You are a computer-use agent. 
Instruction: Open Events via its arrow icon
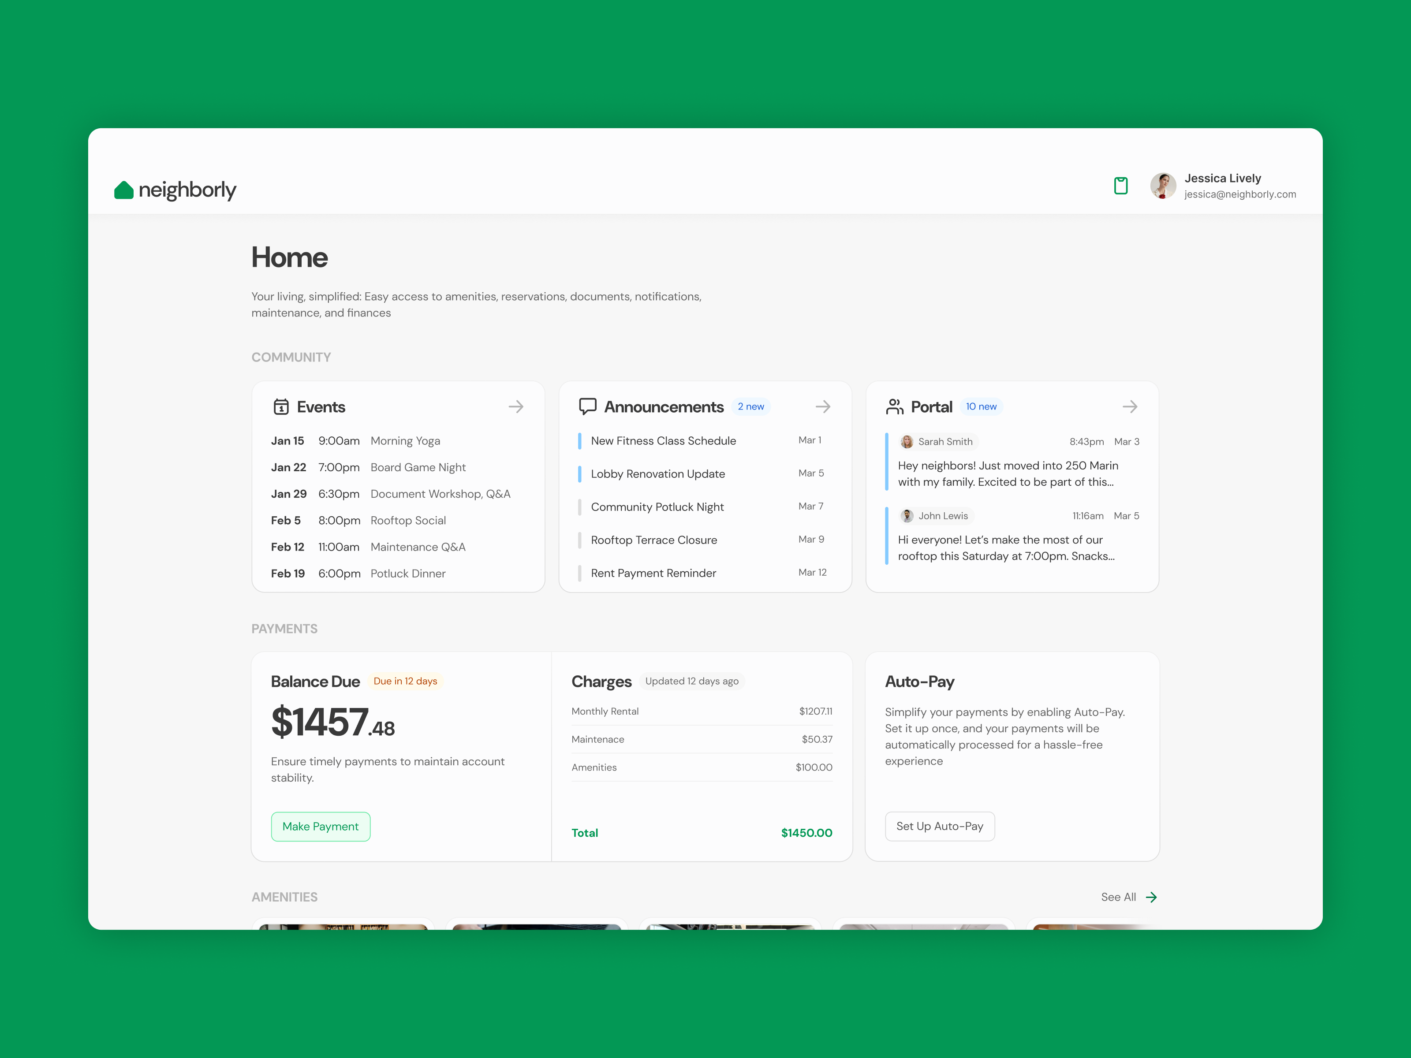516,407
